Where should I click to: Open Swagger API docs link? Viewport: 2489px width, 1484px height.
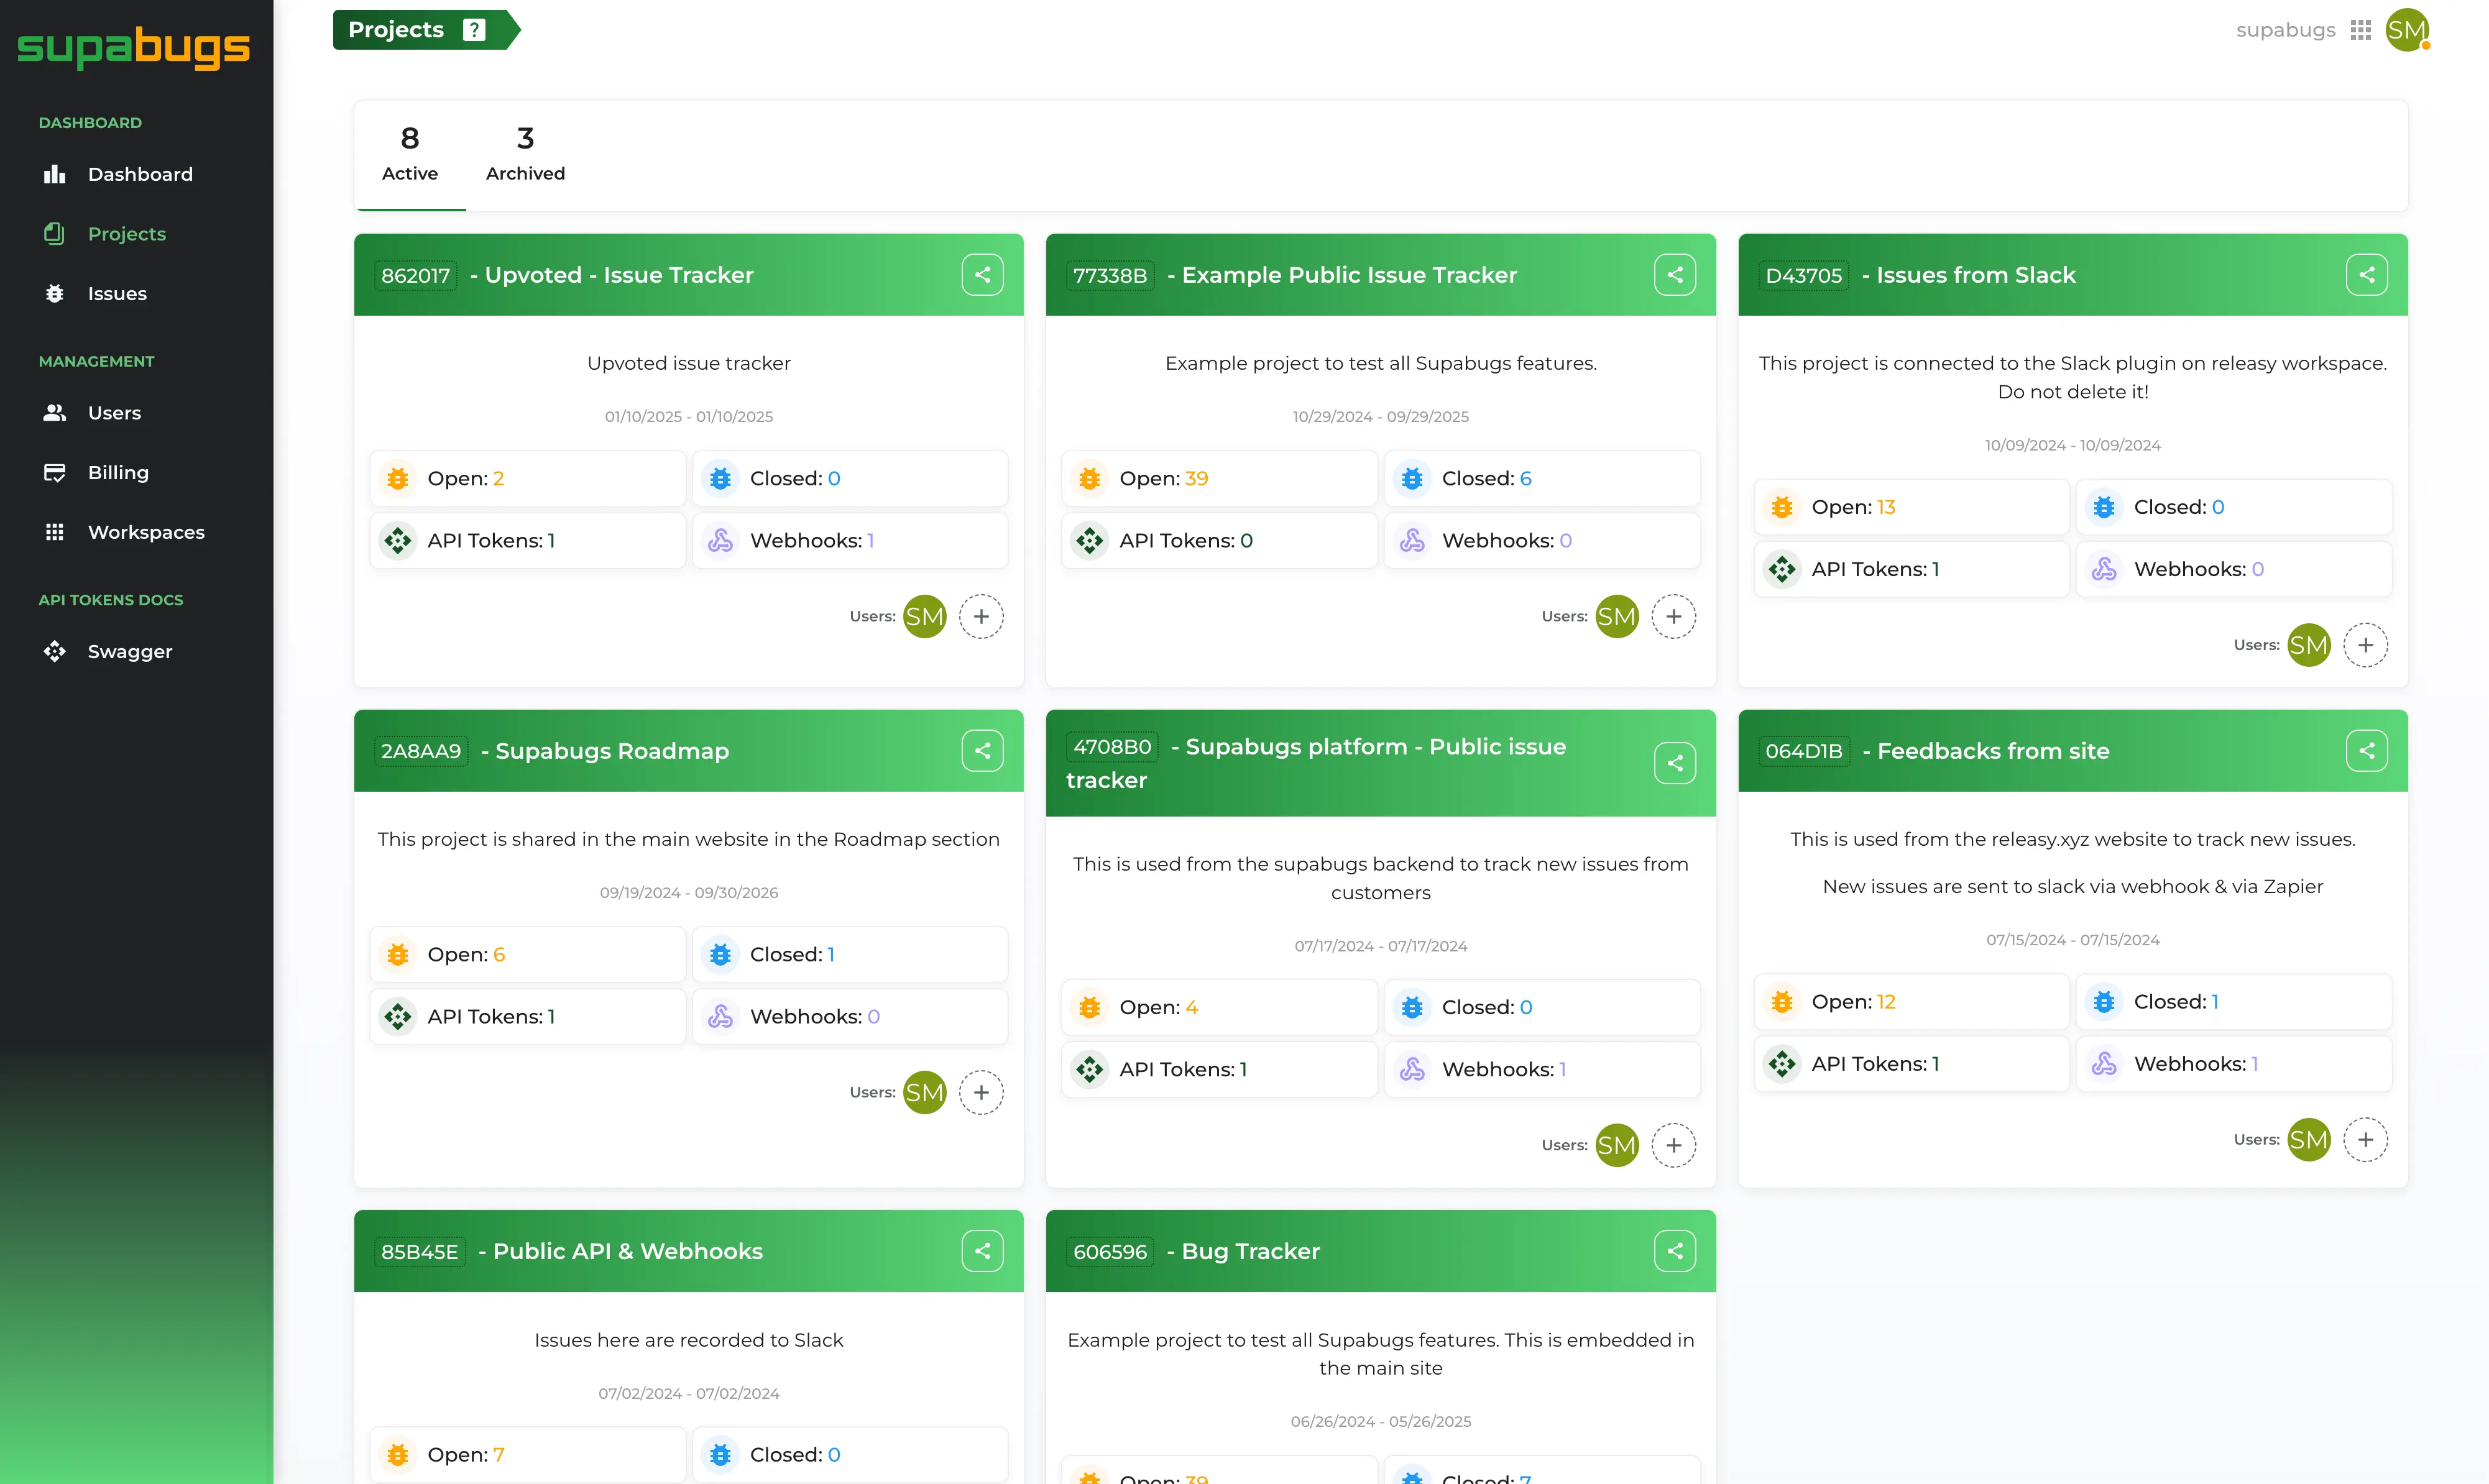(130, 651)
